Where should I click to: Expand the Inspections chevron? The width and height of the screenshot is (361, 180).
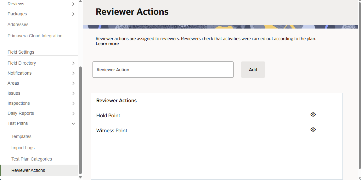point(73,103)
